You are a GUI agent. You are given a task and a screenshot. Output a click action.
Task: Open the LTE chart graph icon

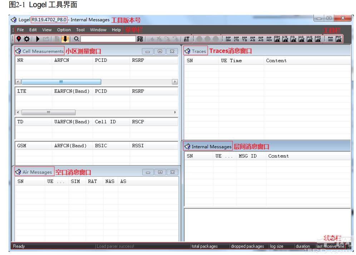click(x=285, y=38)
